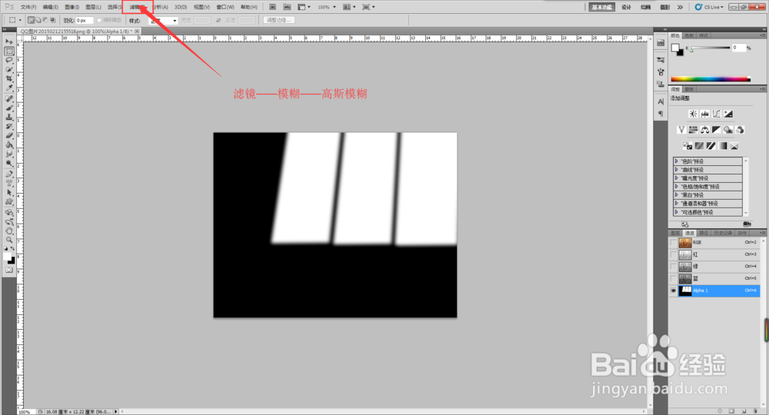Expand the "曲线"预设 presets list

point(676,170)
